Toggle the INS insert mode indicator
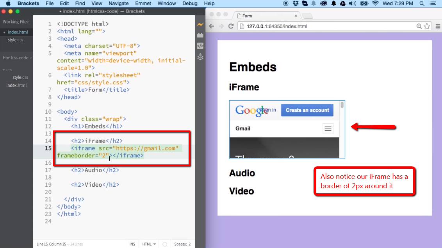The image size is (442, 248). point(132,244)
